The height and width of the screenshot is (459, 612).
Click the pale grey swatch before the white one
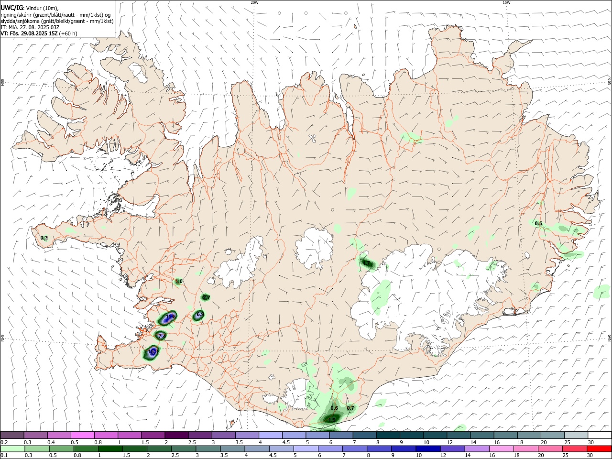(576, 435)
